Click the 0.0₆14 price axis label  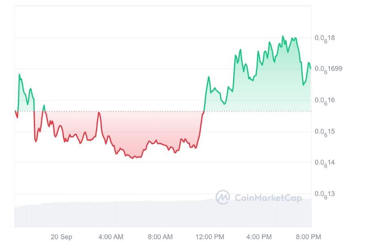click(x=325, y=163)
